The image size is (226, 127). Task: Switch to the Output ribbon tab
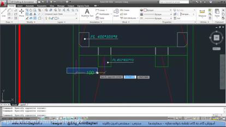(71, 6)
